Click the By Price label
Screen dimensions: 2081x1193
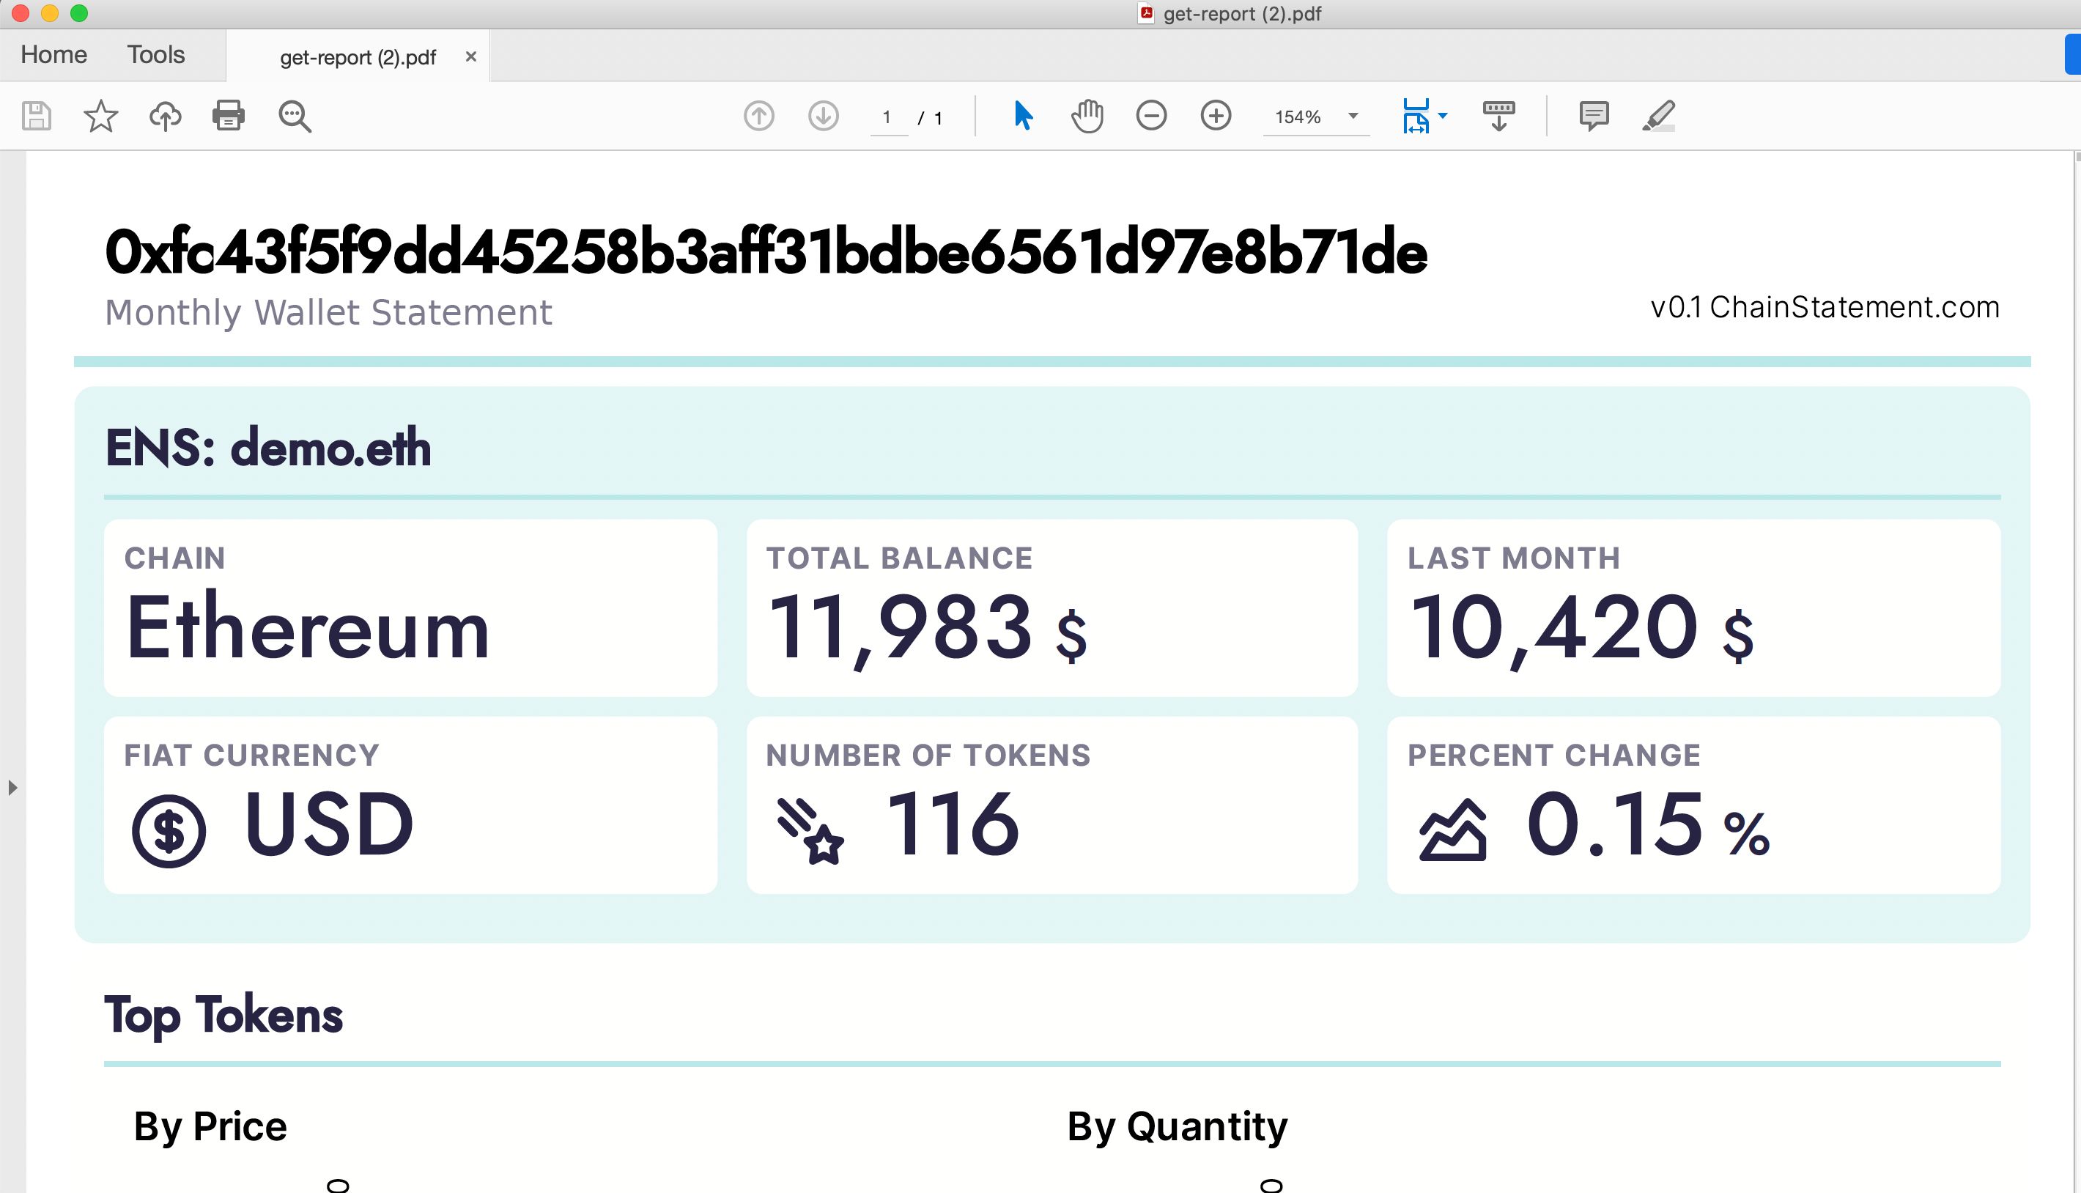pyautogui.click(x=210, y=1126)
